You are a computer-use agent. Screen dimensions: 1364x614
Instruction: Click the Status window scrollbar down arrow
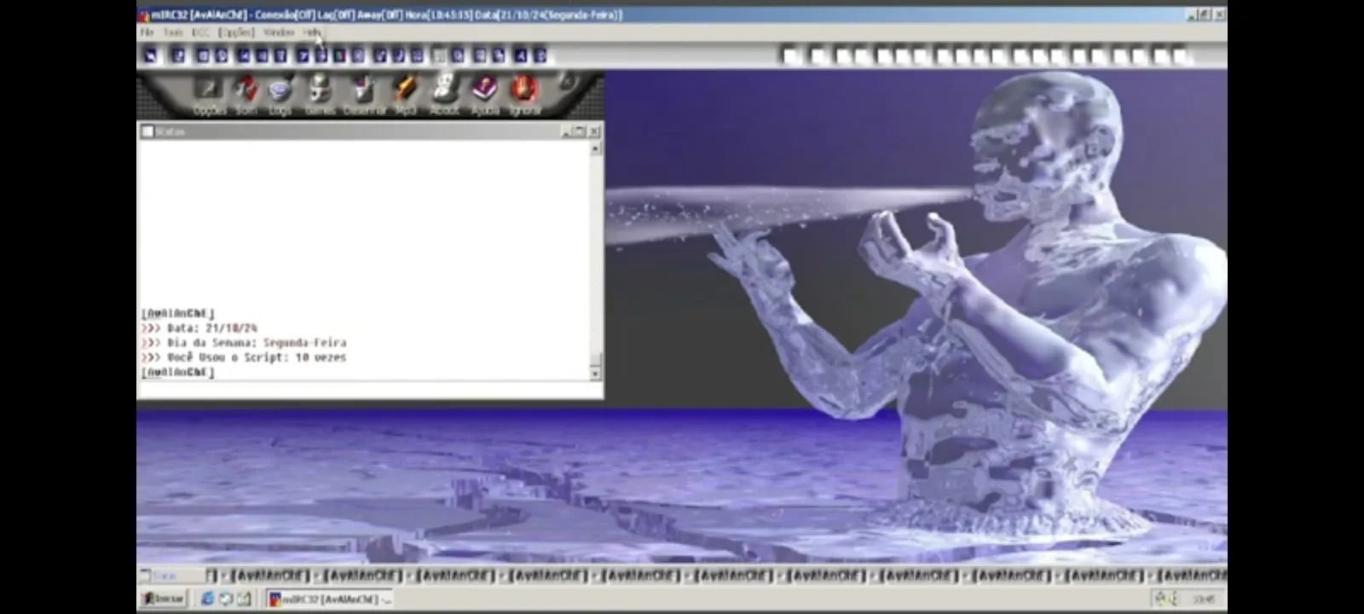595,374
